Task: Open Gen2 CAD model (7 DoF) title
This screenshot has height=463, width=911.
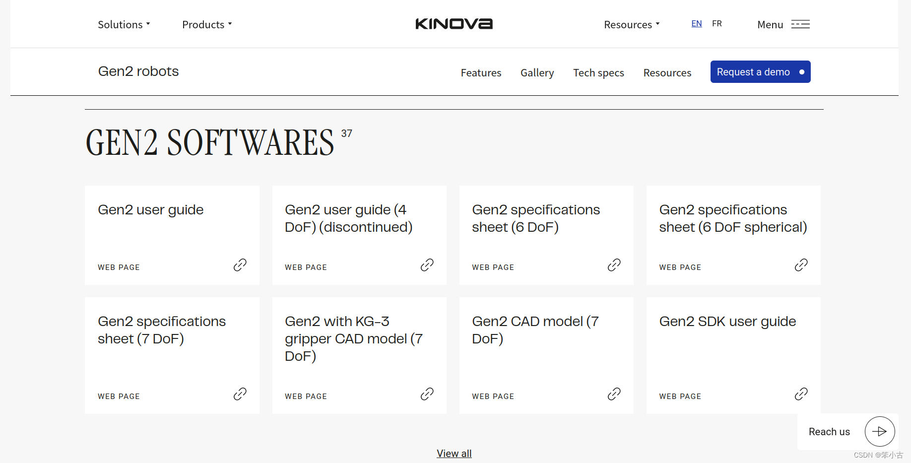Action: [x=535, y=330]
